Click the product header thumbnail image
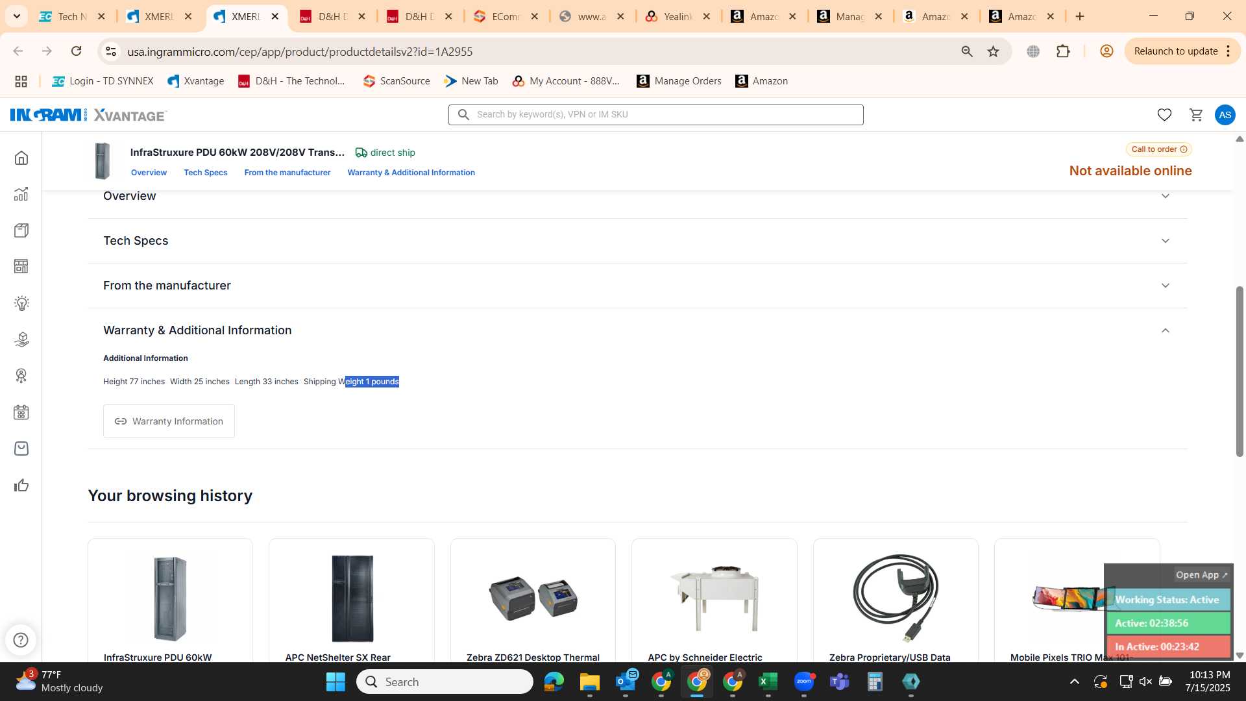1246x701 pixels. pyautogui.click(x=103, y=161)
